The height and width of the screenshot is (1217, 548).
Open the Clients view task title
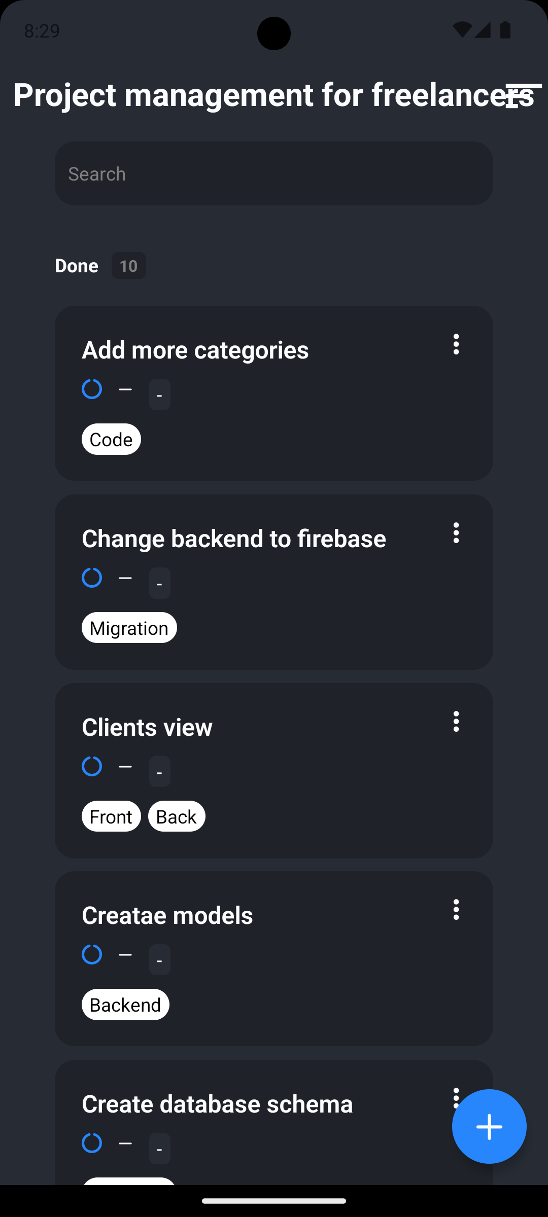click(147, 727)
